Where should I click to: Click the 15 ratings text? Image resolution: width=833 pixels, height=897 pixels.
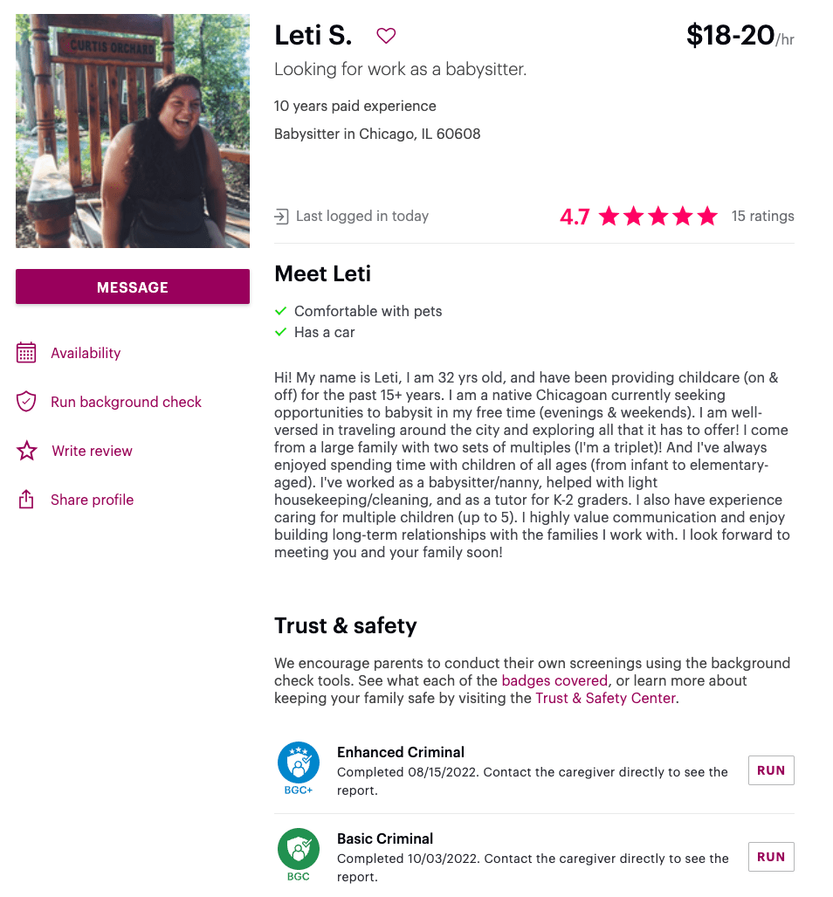762,216
